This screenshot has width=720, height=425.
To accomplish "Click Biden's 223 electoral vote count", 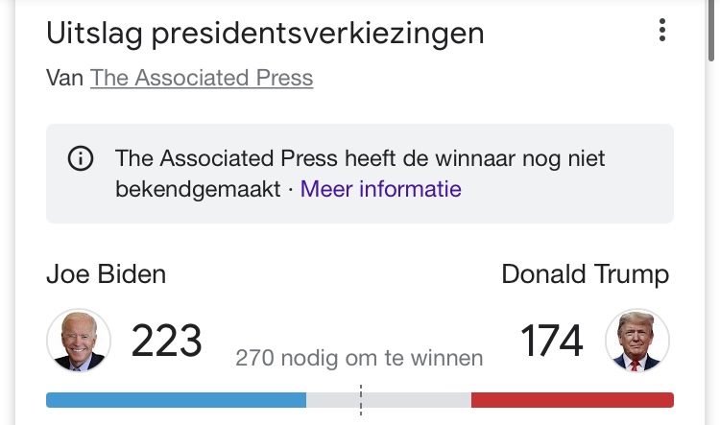I will [166, 340].
